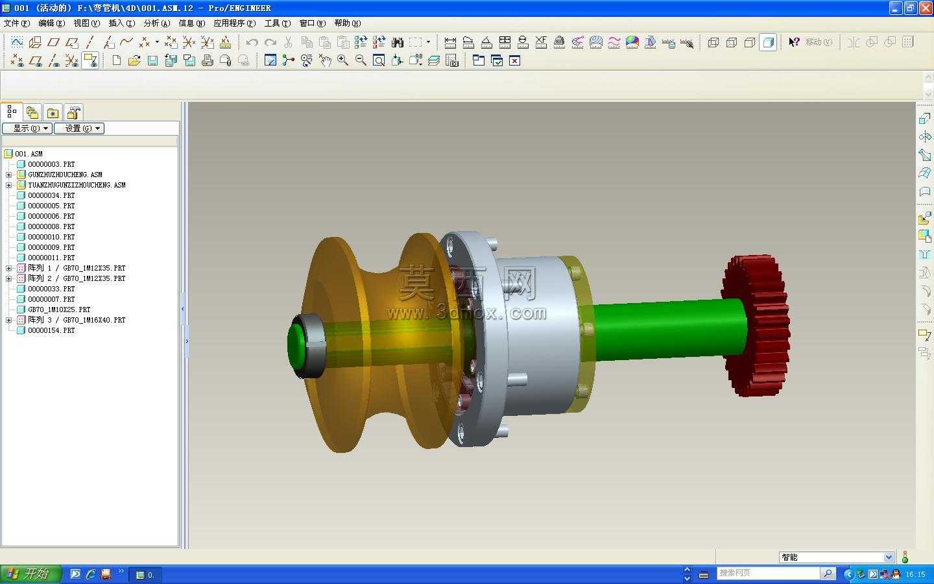
Task: Open the 插入 menu
Action: click(122, 23)
